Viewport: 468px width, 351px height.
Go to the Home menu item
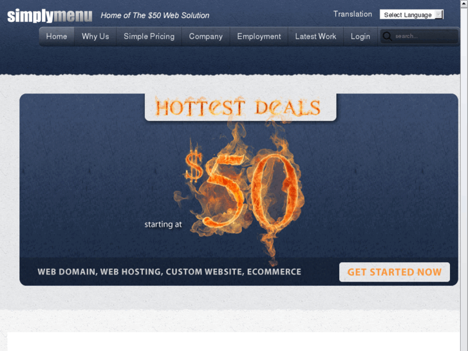(x=57, y=37)
